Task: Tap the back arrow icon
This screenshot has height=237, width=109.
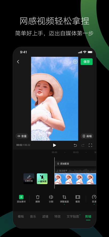Action: (18, 62)
